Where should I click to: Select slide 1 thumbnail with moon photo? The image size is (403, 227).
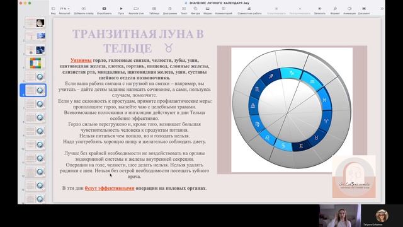pyautogui.click(x=35, y=23)
